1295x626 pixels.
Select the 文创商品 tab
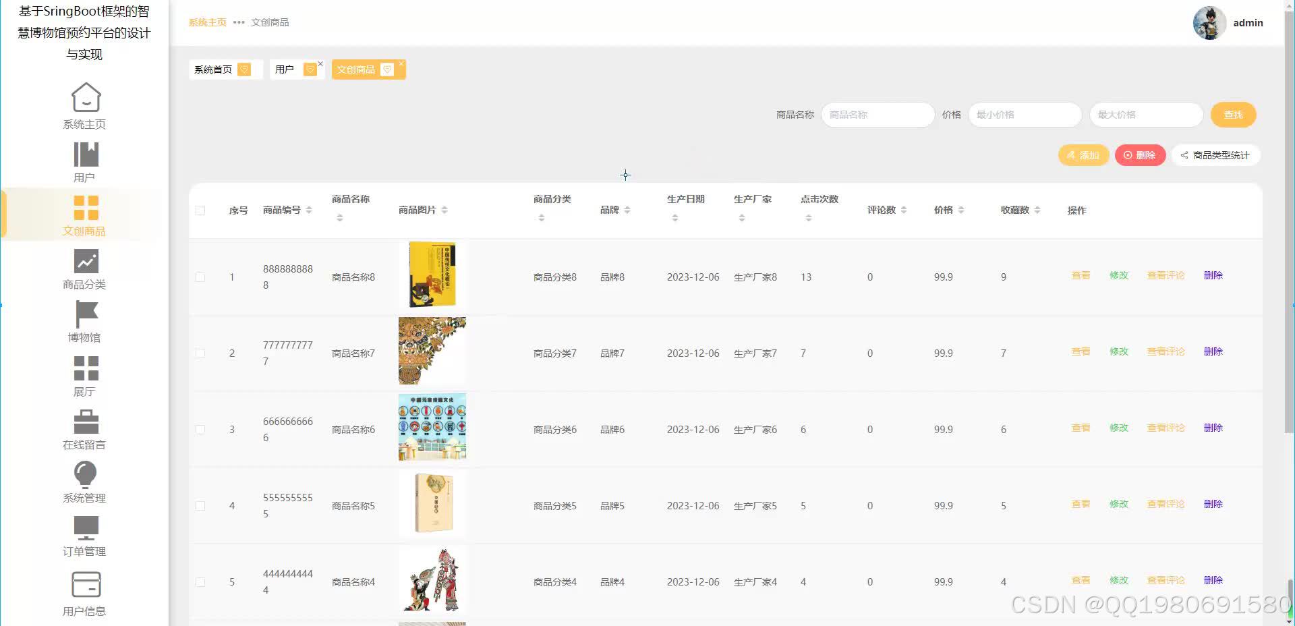[x=368, y=69]
